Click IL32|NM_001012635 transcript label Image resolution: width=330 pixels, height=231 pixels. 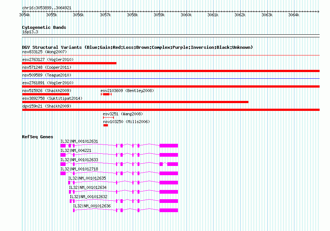pyautogui.click(x=87, y=179)
